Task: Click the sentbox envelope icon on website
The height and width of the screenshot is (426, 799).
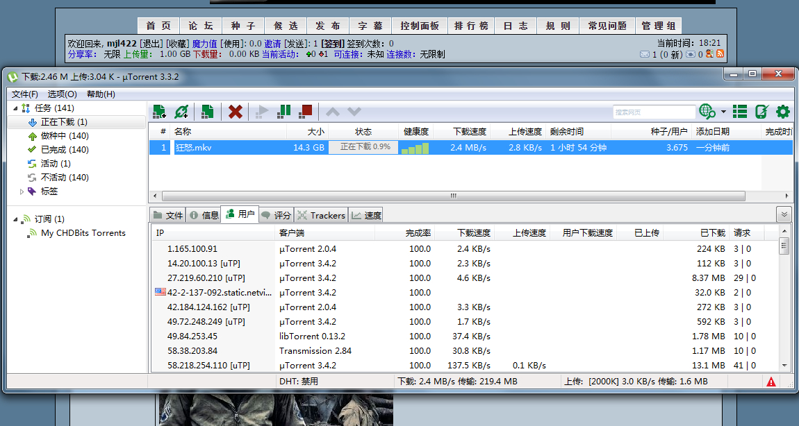Action: click(x=690, y=54)
